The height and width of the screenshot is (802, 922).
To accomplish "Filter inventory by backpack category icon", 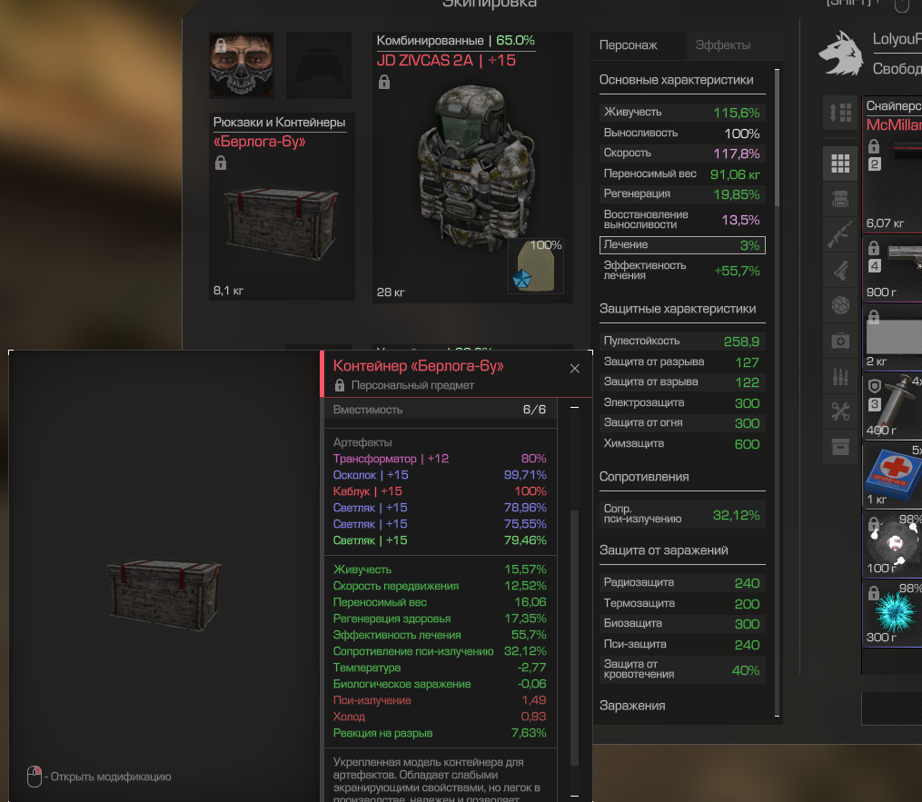I will tap(840, 199).
